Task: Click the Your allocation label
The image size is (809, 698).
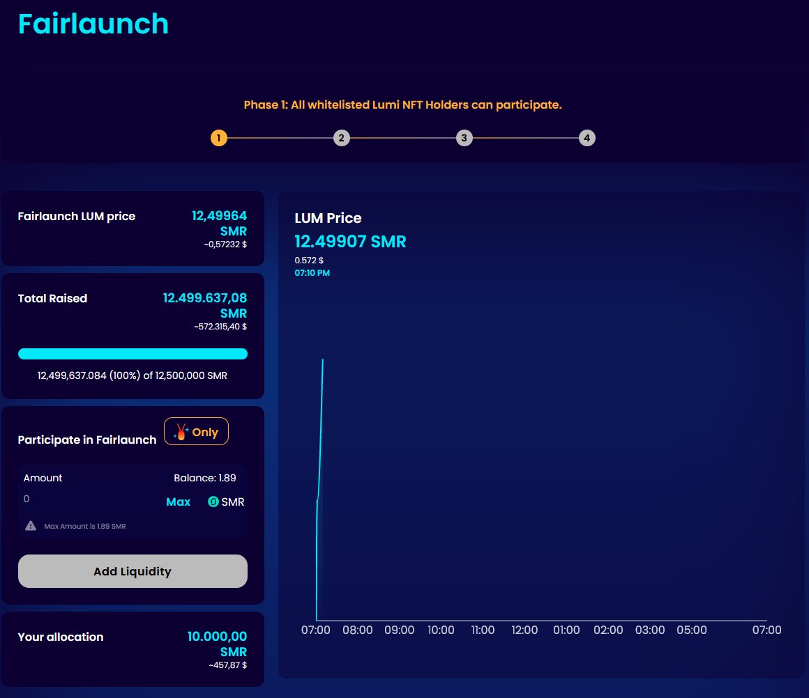Action: click(61, 637)
